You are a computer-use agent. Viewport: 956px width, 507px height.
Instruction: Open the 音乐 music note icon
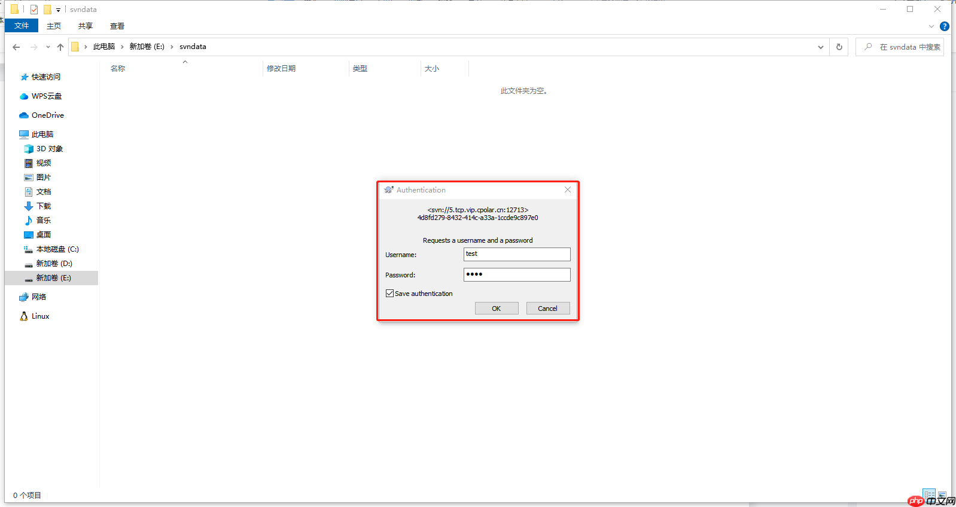(x=29, y=221)
